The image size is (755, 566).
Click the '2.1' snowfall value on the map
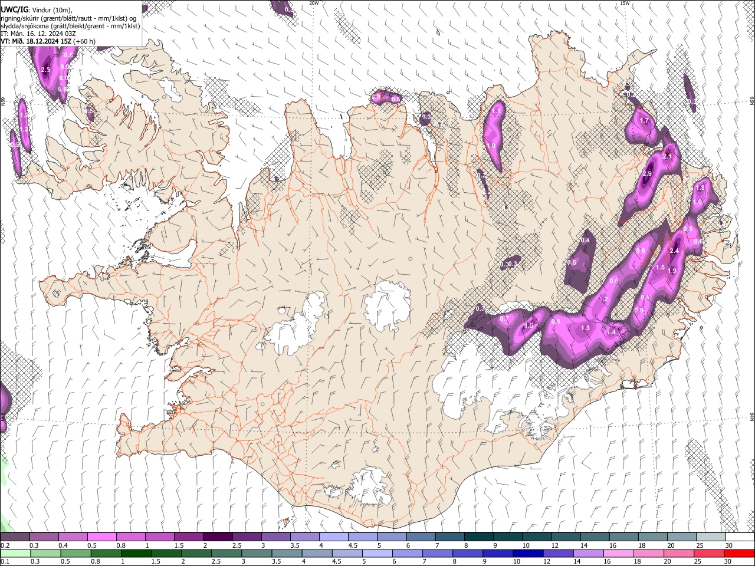pyautogui.click(x=667, y=157)
